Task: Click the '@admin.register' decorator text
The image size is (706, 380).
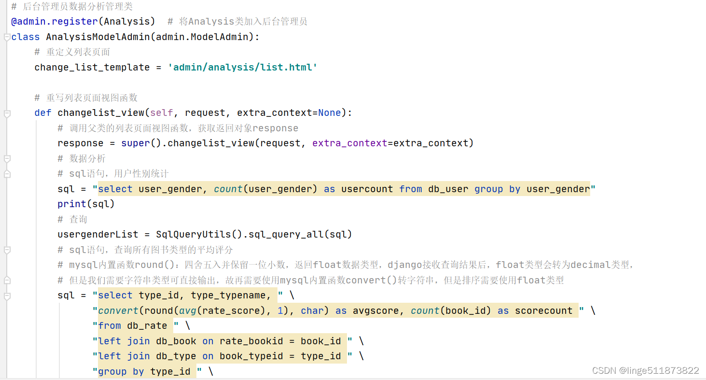Action: [55, 22]
